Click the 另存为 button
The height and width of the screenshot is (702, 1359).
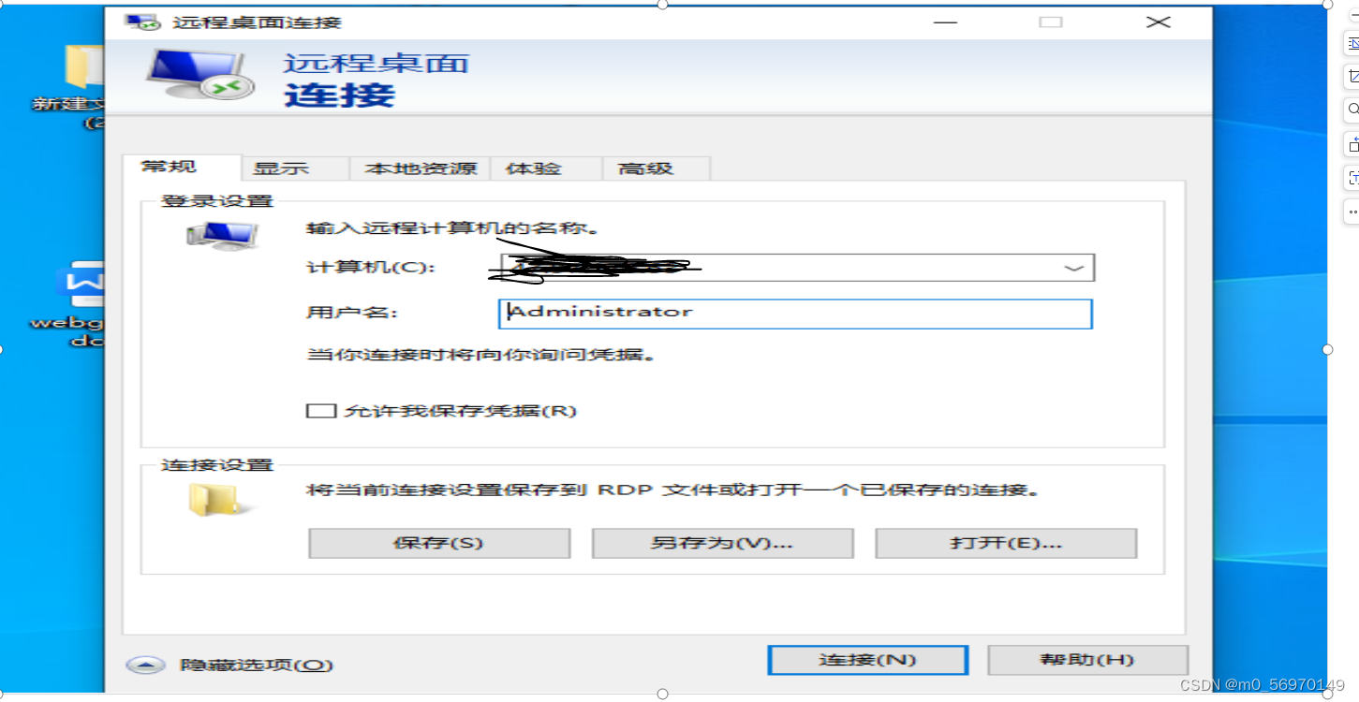pyautogui.click(x=721, y=543)
